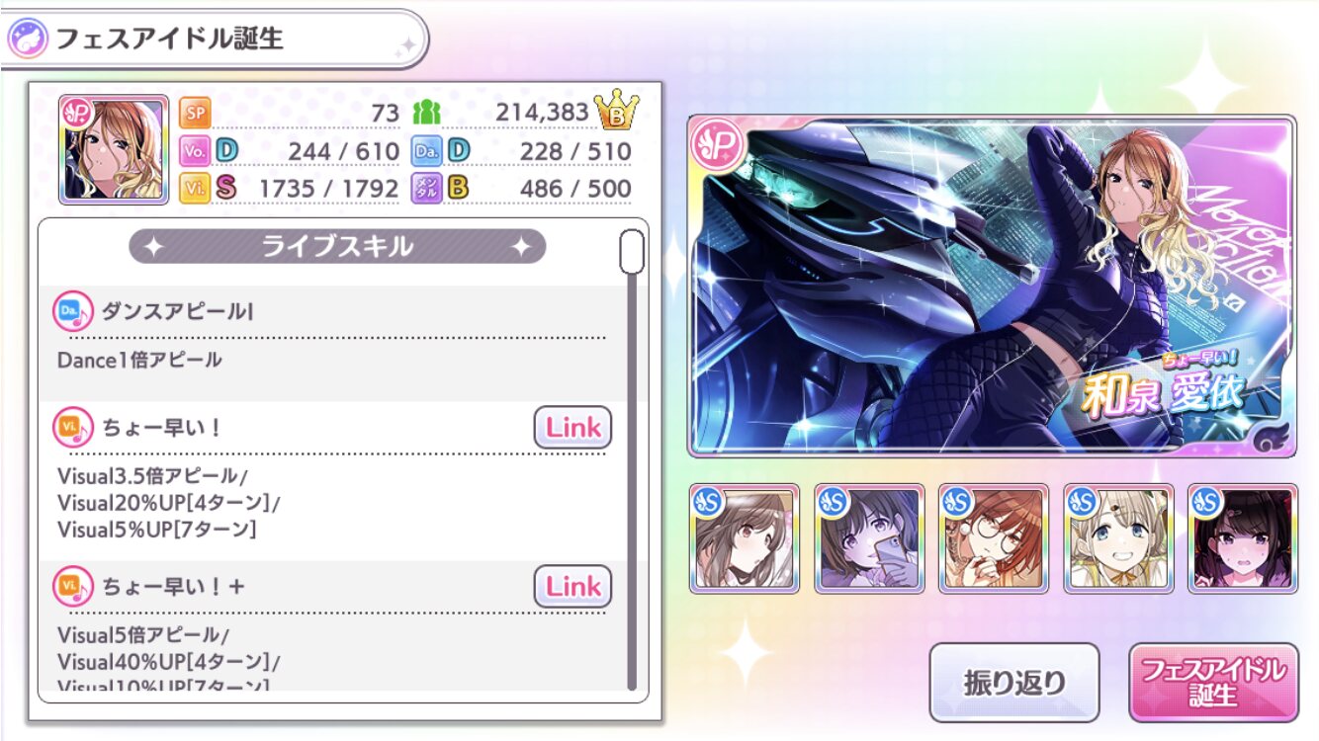1319x741 pixels.
Task: Click the gold crown B rank icon
Action: coord(617,112)
